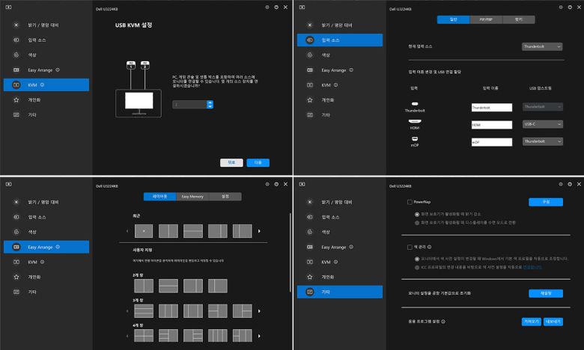
Task: Open settings gear in Input Source window
Action: click(x=561, y=7)
